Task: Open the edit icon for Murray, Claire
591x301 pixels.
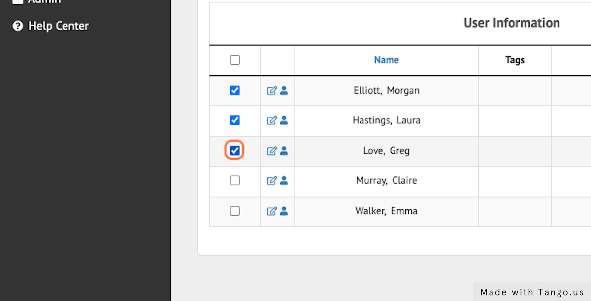Action: (x=271, y=181)
